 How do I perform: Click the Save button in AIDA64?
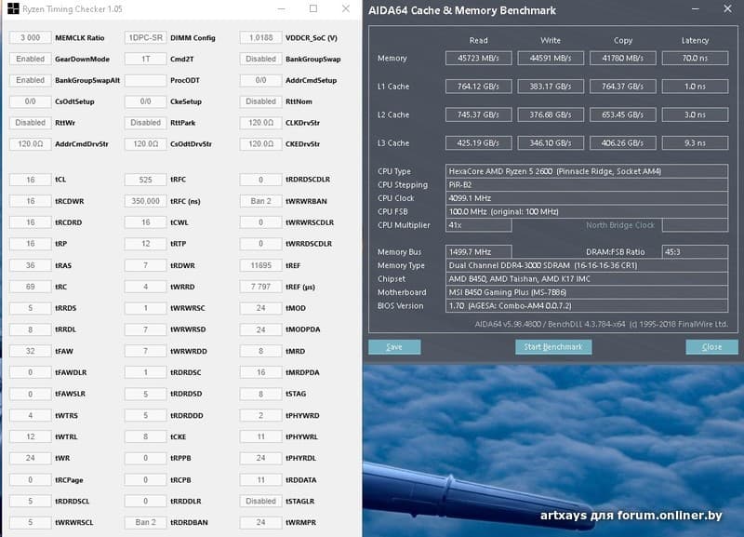point(394,347)
